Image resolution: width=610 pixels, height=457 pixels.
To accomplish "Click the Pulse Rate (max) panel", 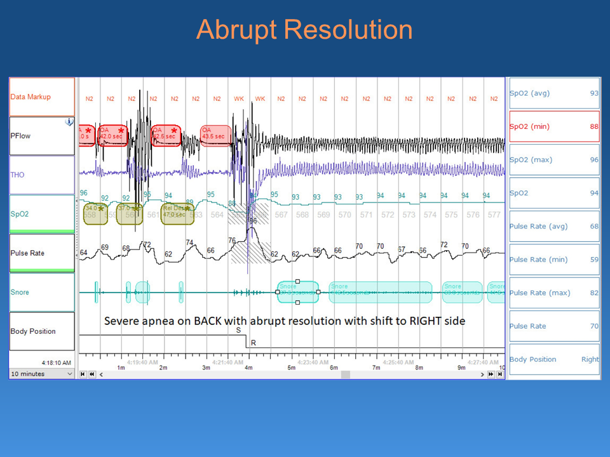I will click(x=553, y=293).
